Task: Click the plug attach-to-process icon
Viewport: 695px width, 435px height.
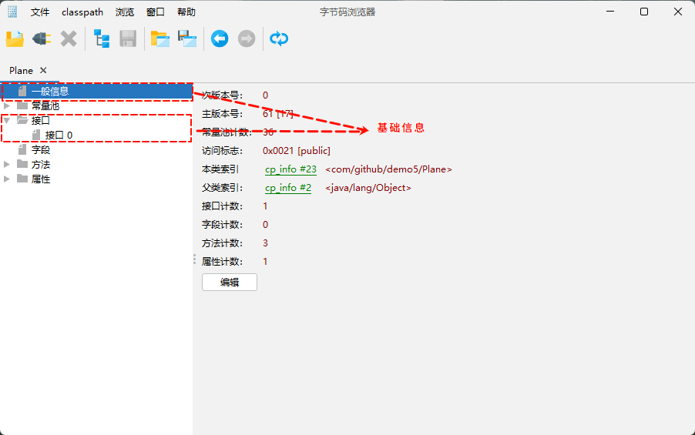Action: point(41,38)
